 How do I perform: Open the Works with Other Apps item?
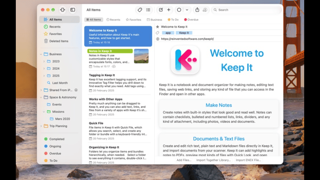[118, 107]
